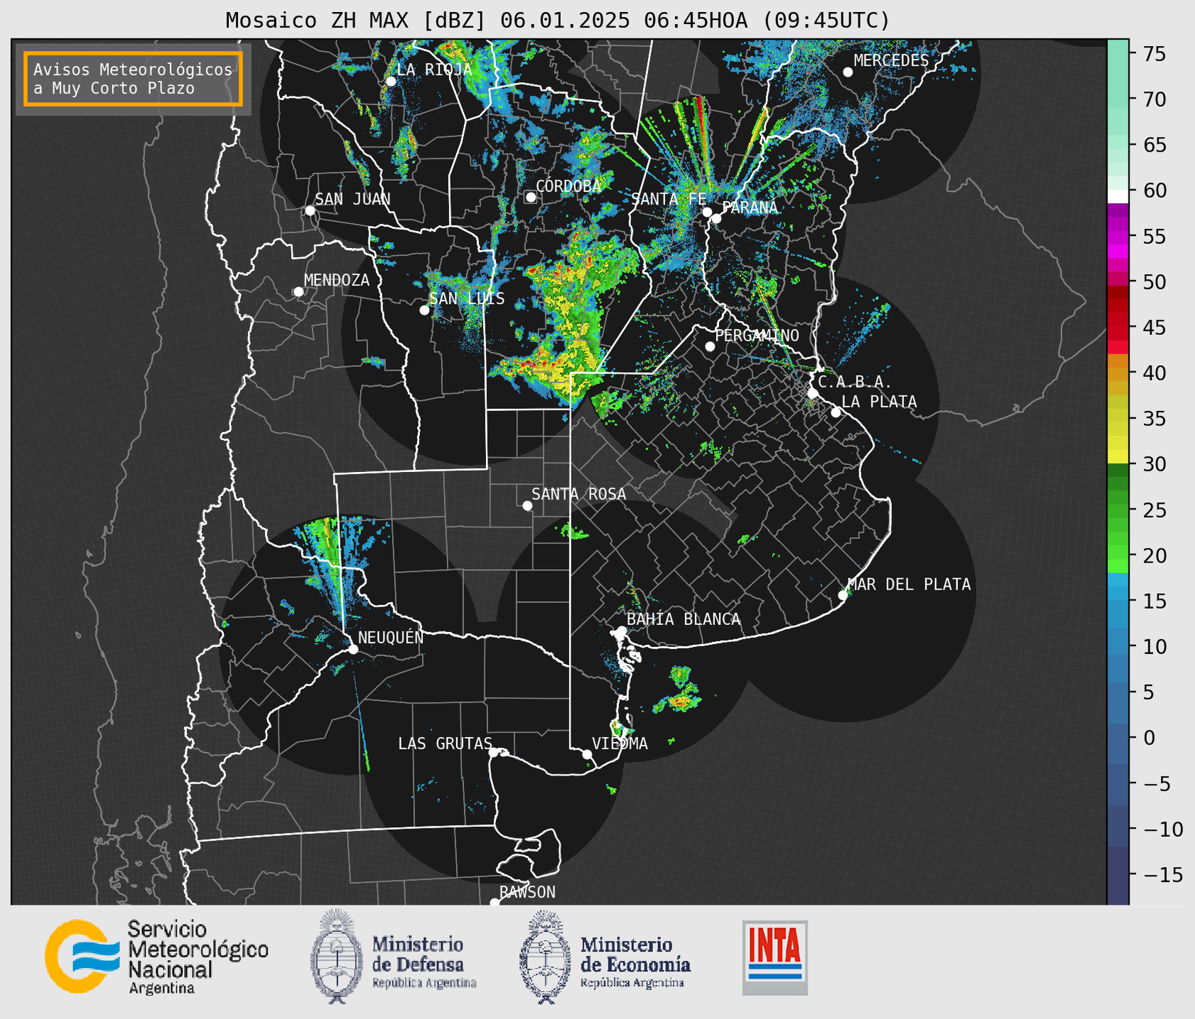Click the RAWSON city label
The height and width of the screenshot is (1019, 1195).
[x=527, y=892]
